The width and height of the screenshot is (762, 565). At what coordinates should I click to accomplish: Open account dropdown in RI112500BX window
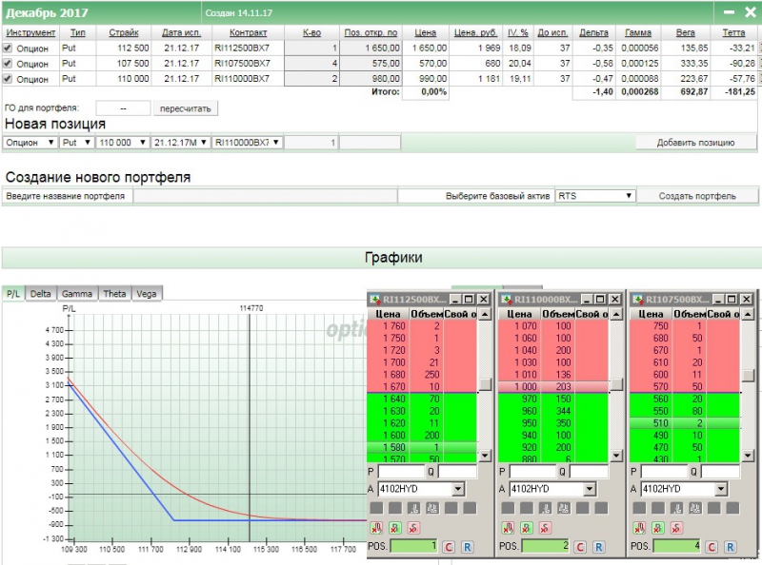pyautogui.click(x=458, y=489)
